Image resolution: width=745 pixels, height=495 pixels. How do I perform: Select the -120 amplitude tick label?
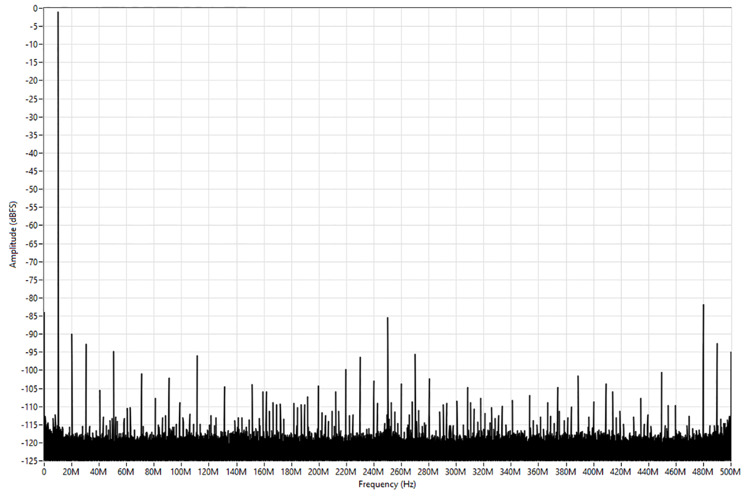click(x=30, y=443)
